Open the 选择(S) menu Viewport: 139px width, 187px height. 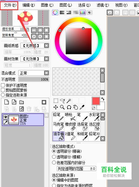[x=84, y=5]
